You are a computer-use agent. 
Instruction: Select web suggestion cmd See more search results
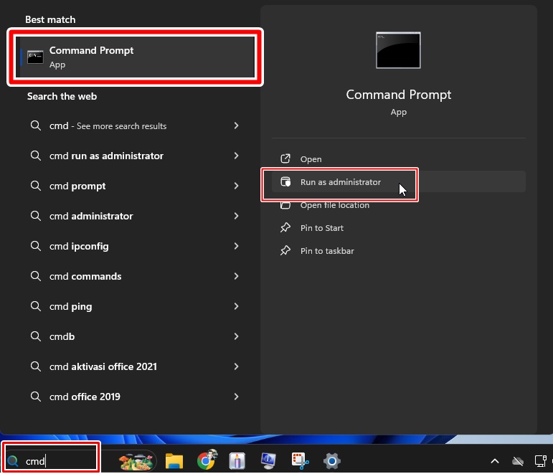(135, 125)
